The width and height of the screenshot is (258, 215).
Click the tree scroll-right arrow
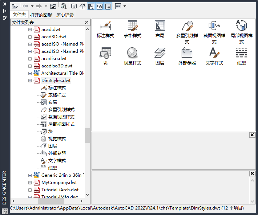(81, 201)
